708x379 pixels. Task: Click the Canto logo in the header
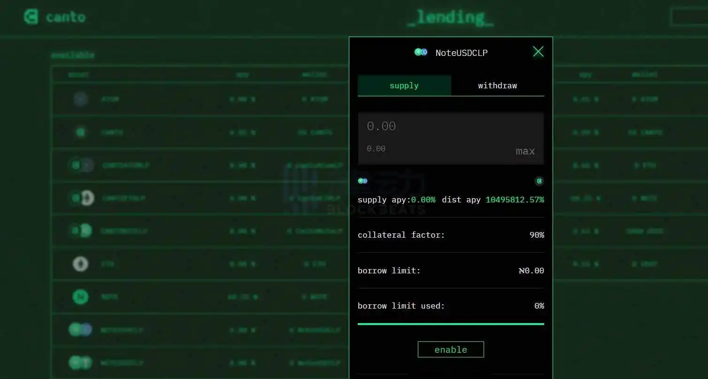[x=31, y=17]
